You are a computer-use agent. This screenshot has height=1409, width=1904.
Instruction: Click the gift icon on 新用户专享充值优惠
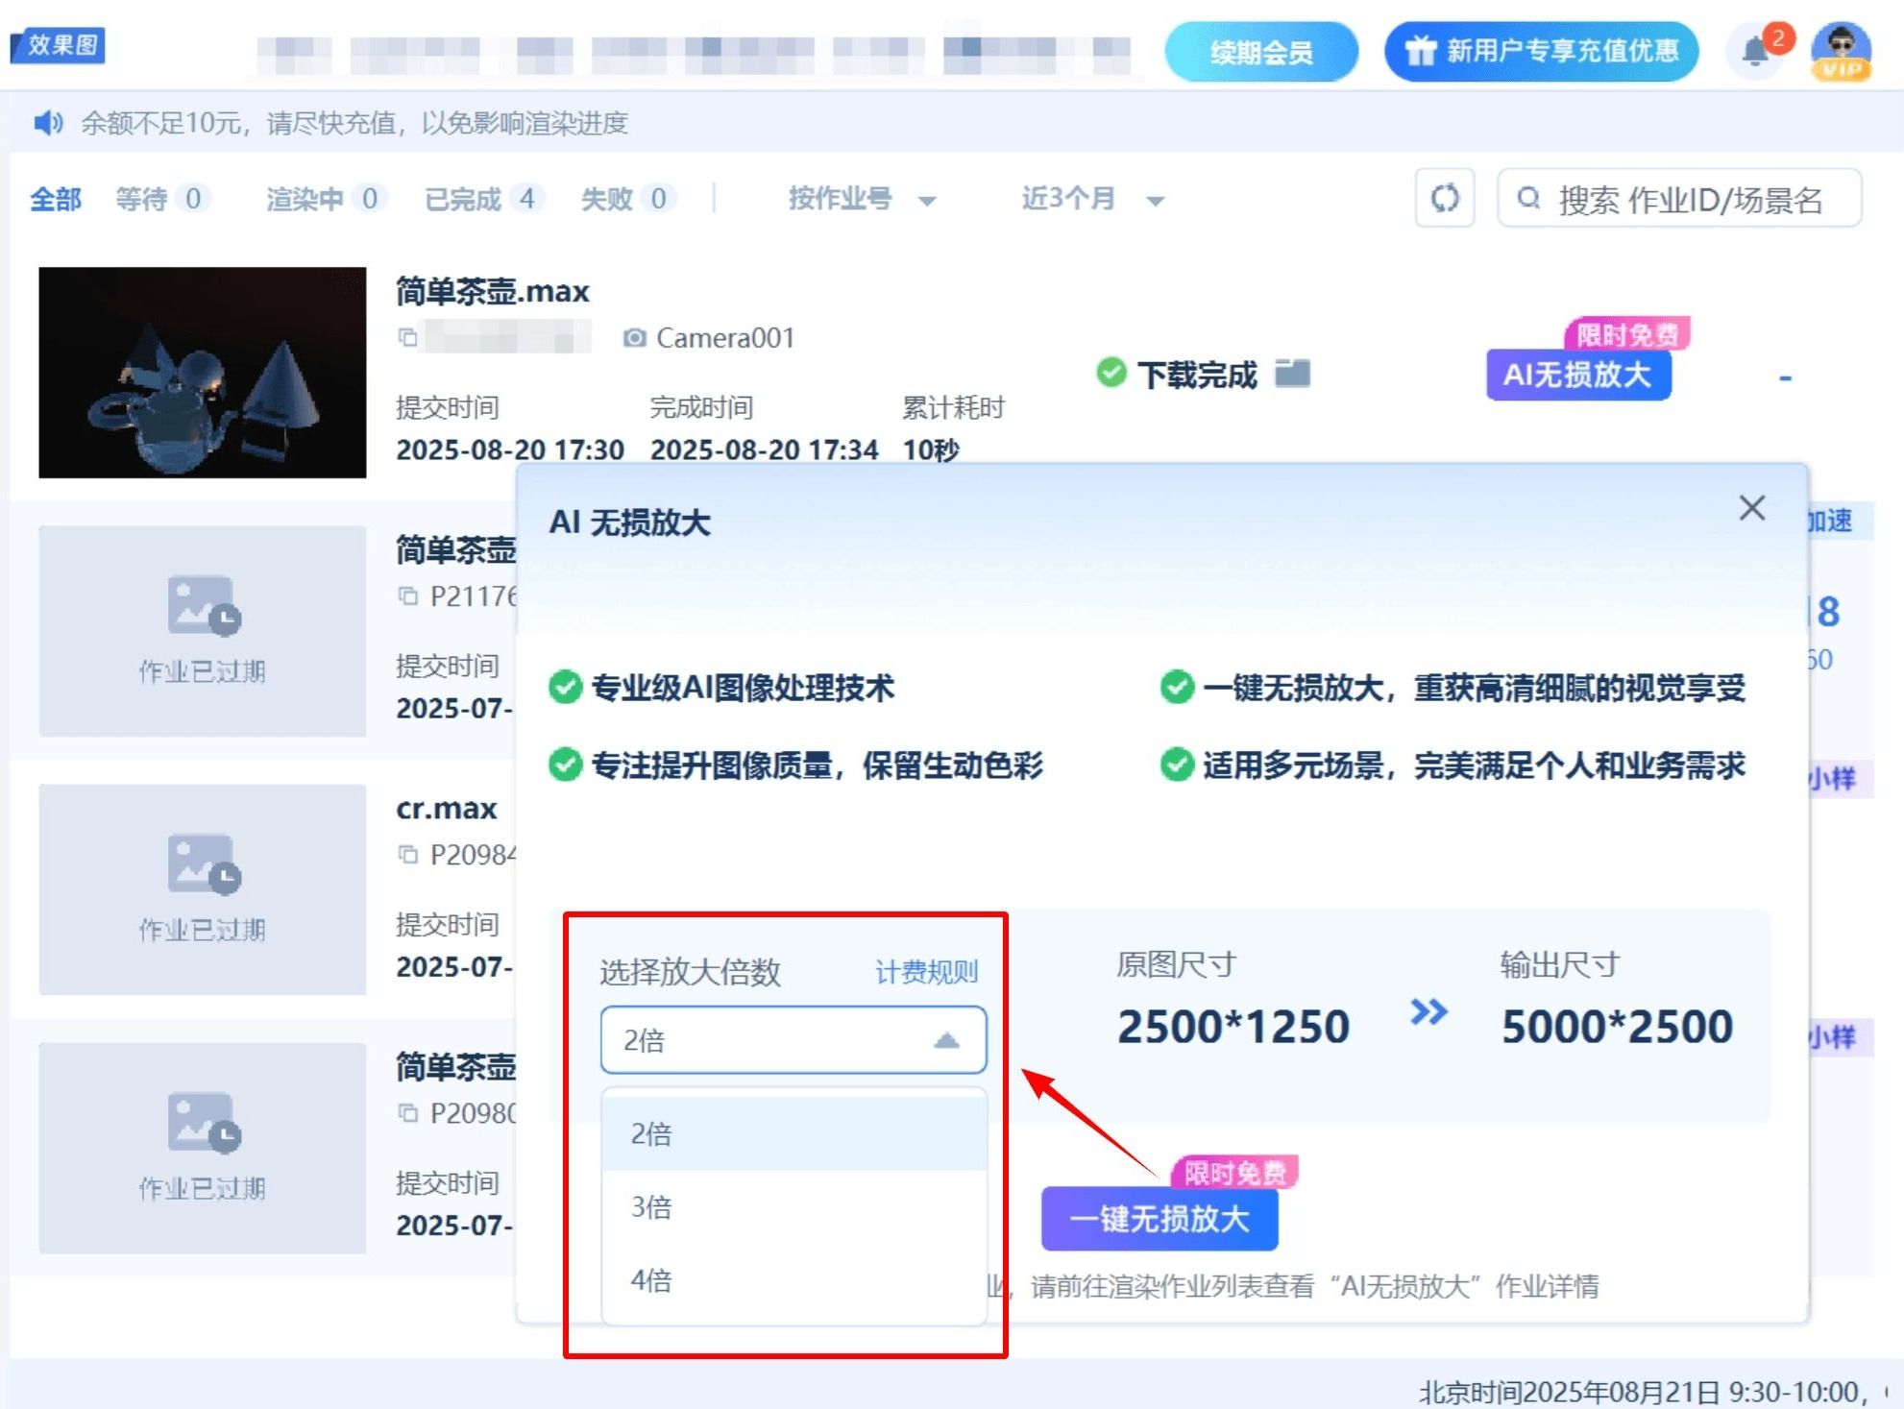[1420, 51]
